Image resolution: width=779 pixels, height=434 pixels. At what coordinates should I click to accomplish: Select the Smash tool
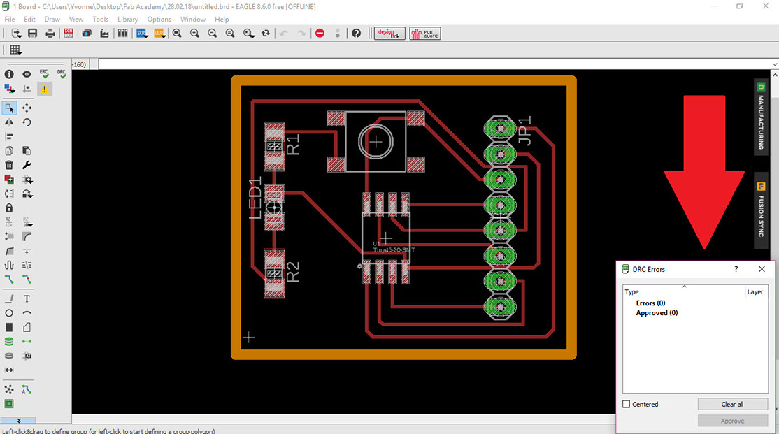click(9, 237)
